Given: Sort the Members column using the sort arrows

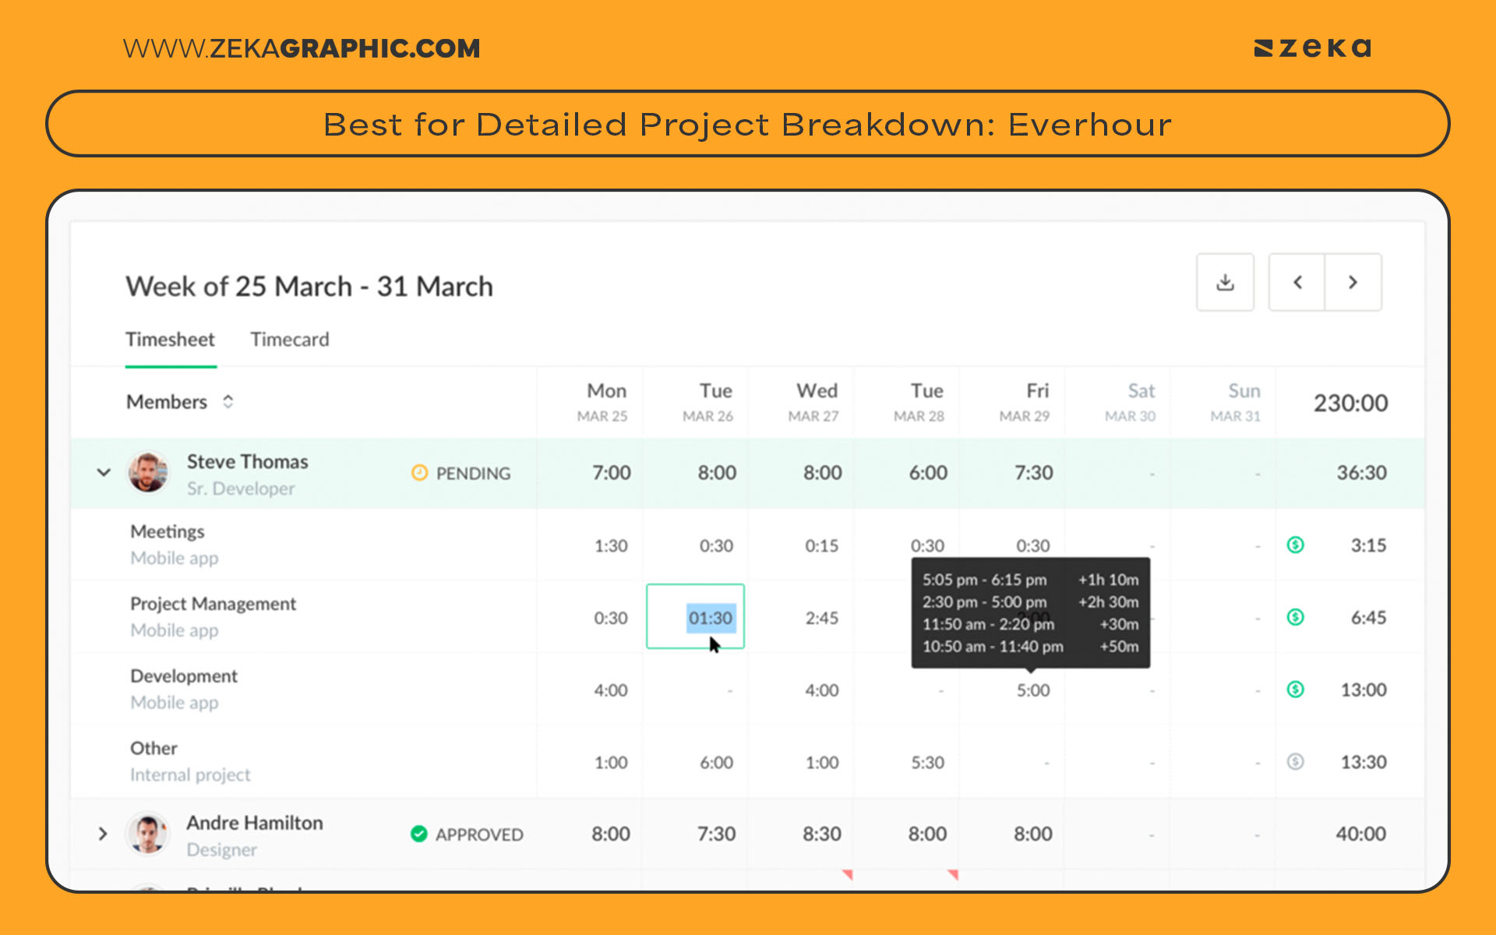Looking at the screenshot, I should [227, 401].
